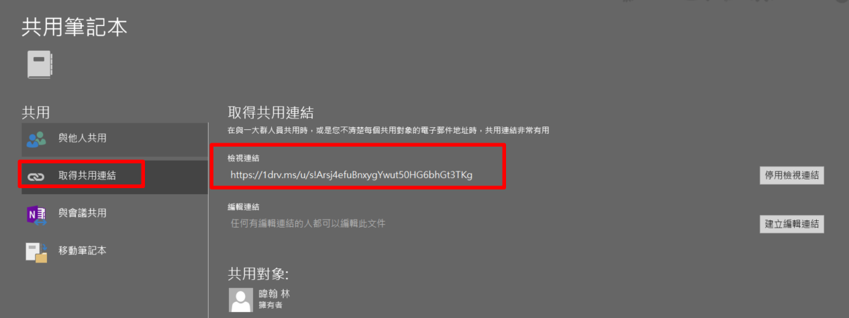Click the folder icon for 移動筆記本
Screen dimensions: 849x318
coord(36,252)
